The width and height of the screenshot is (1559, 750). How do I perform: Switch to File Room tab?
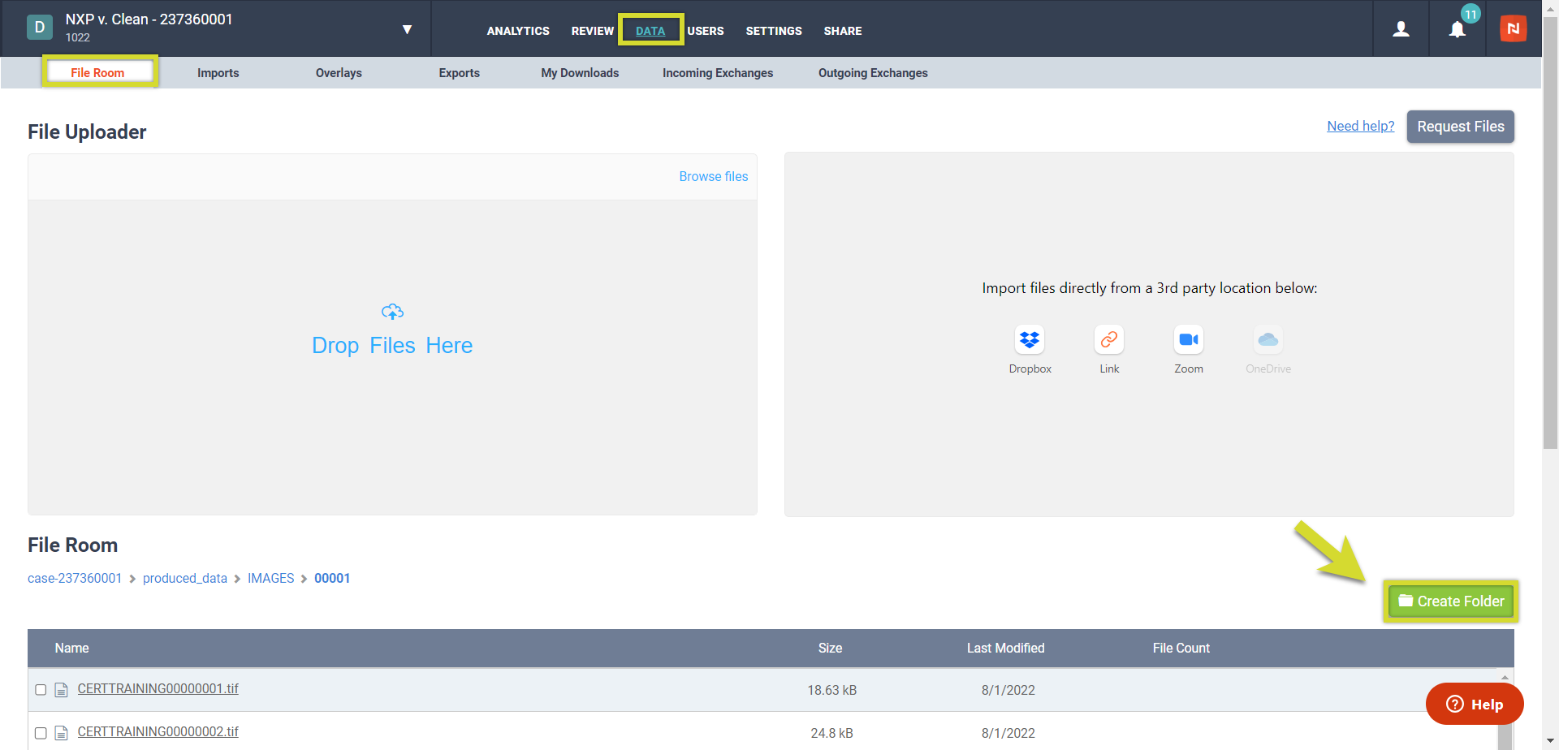(x=97, y=72)
